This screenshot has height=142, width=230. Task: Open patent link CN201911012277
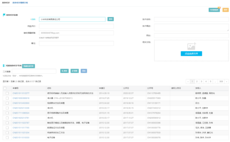click(x=21, y=93)
